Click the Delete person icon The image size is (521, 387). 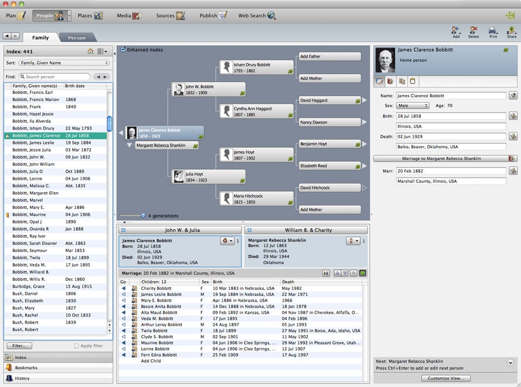pyautogui.click(x=473, y=31)
